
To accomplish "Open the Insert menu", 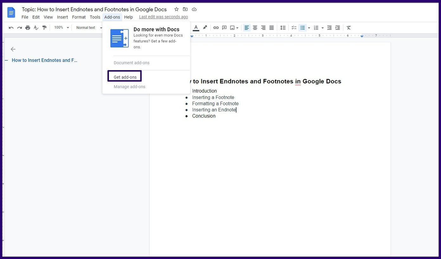I will [x=62, y=17].
